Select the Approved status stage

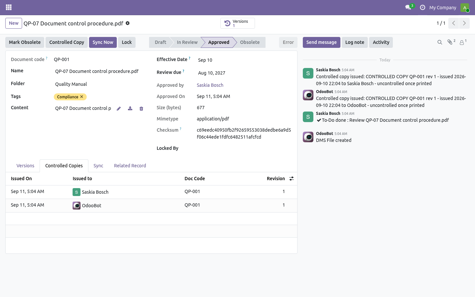[x=218, y=42]
